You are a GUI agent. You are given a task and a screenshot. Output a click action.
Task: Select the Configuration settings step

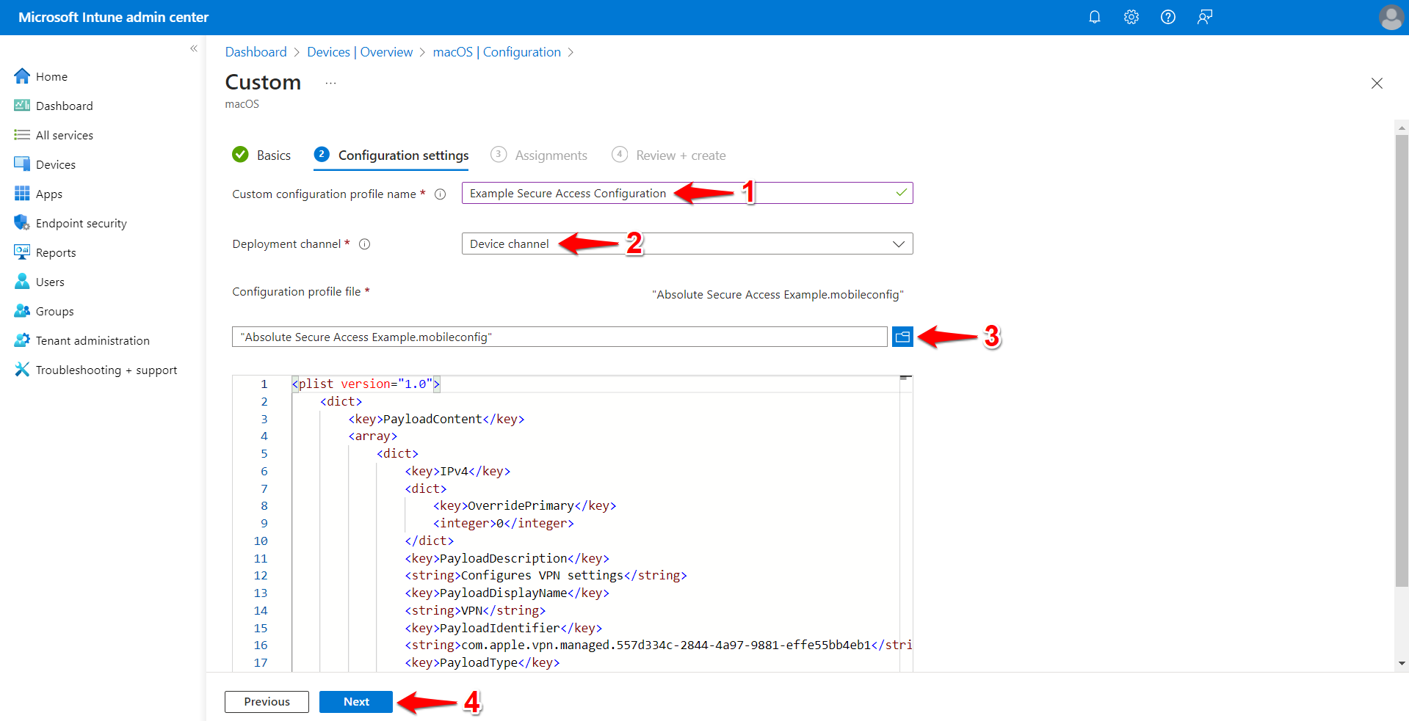[391, 155]
